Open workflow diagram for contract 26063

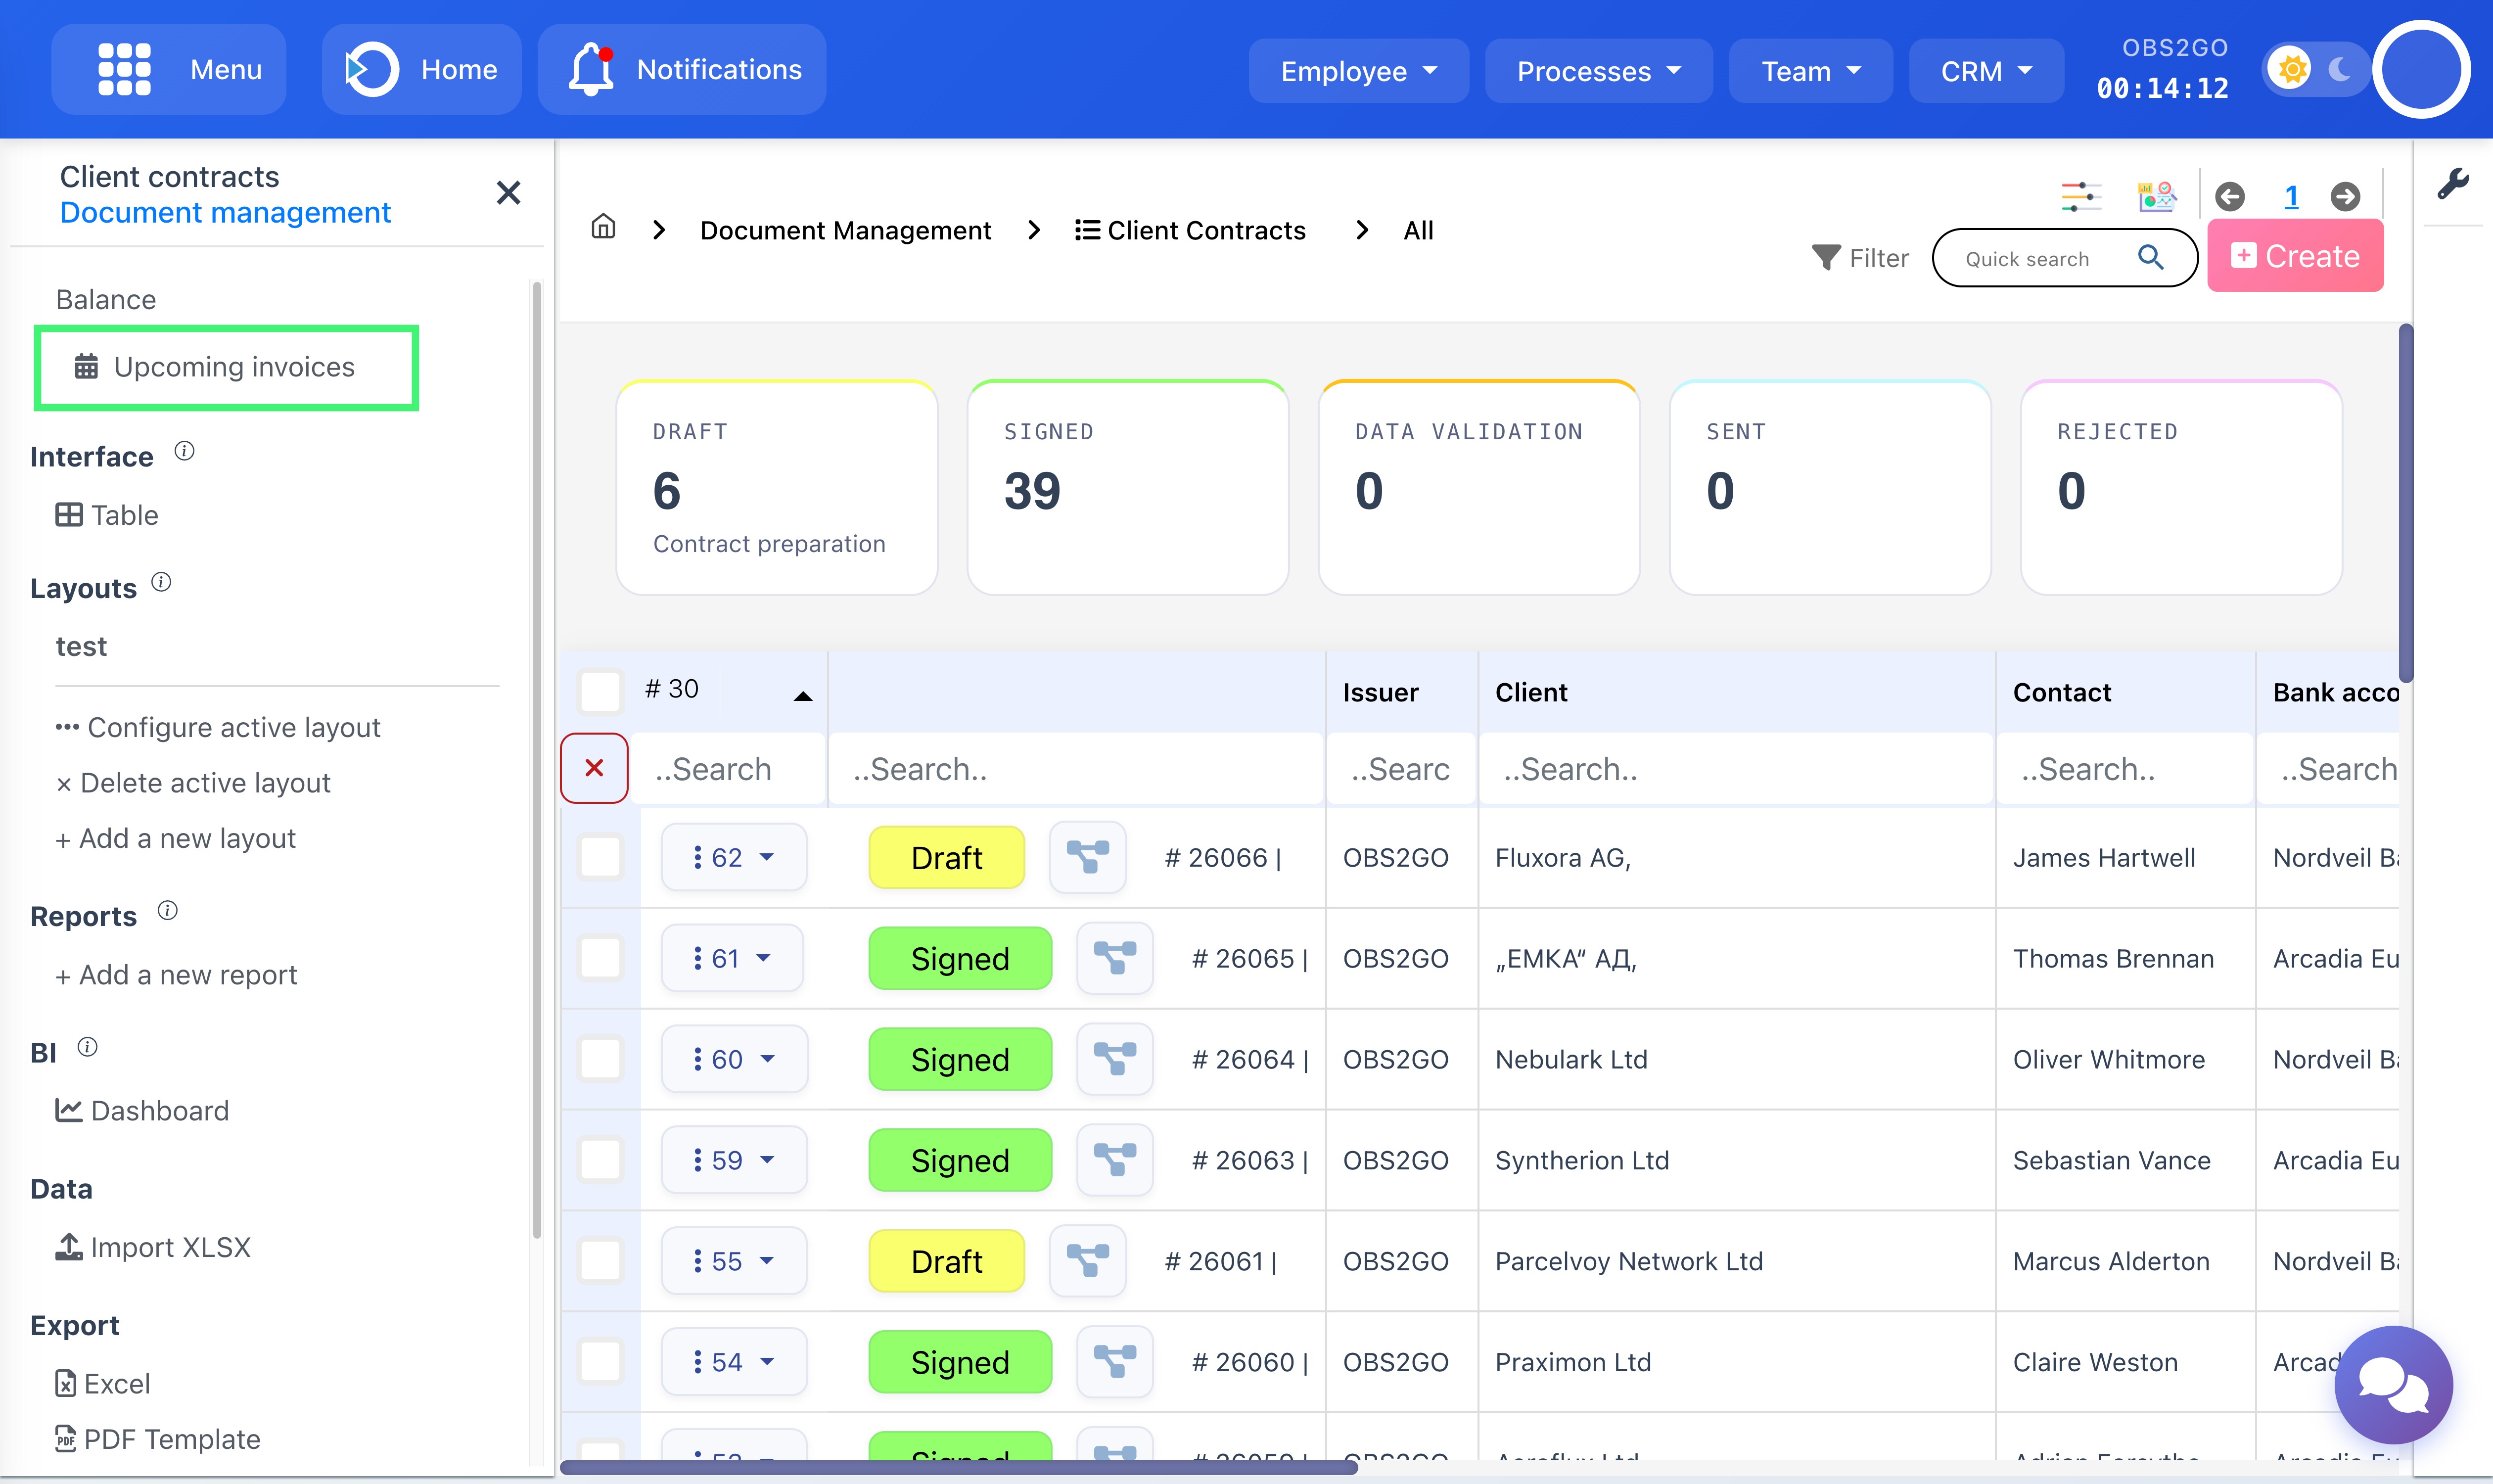(1115, 1160)
